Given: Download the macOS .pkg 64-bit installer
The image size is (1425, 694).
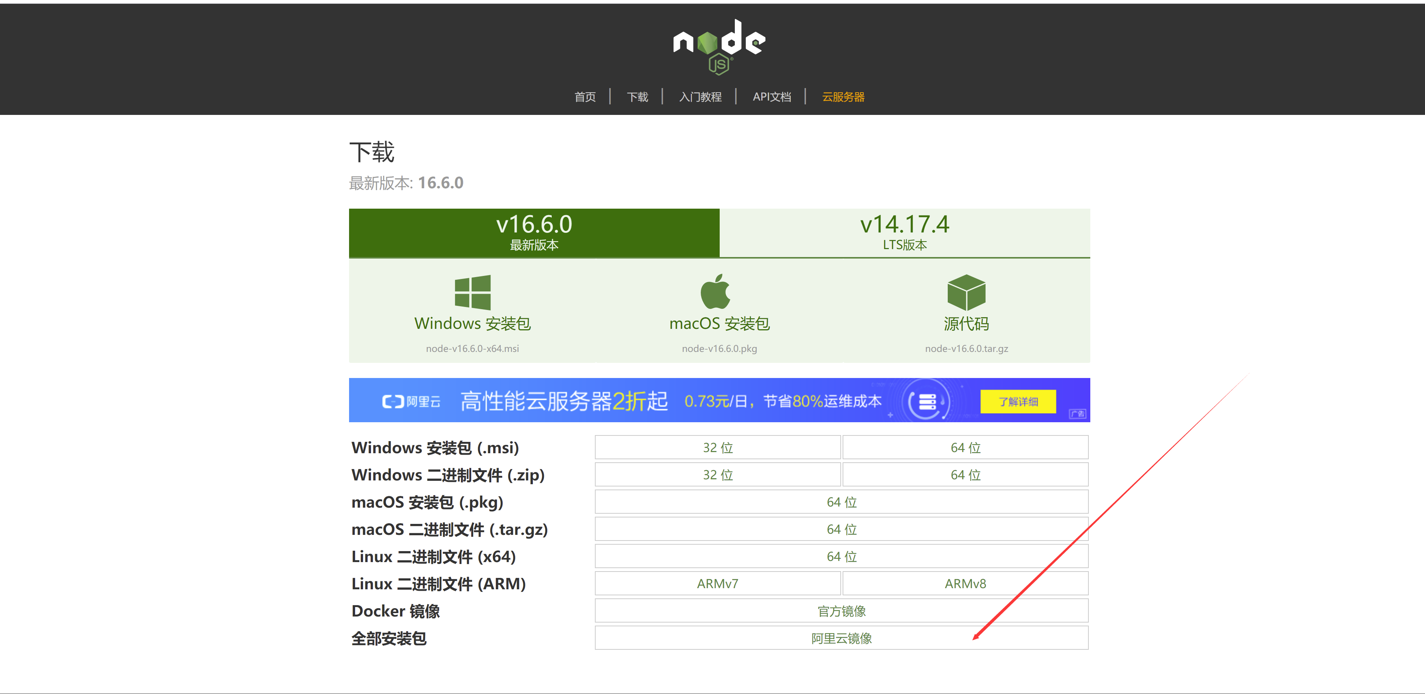Looking at the screenshot, I should [x=841, y=502].
